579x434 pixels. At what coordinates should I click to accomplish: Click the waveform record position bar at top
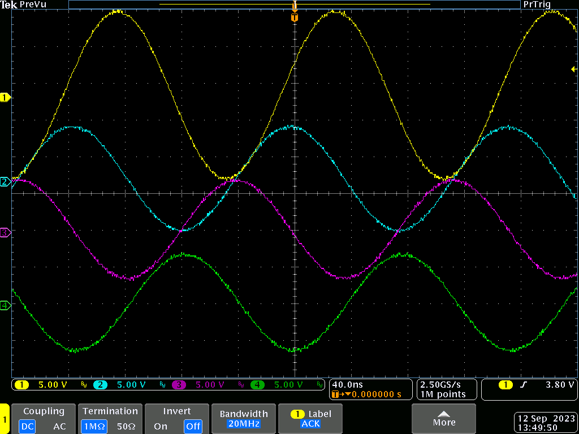pos(294,5)
